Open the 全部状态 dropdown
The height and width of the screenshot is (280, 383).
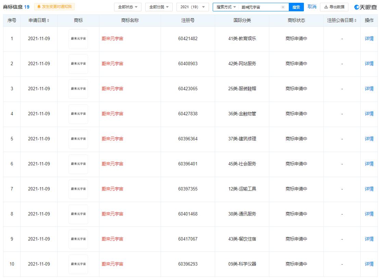[x=127, y=7]
